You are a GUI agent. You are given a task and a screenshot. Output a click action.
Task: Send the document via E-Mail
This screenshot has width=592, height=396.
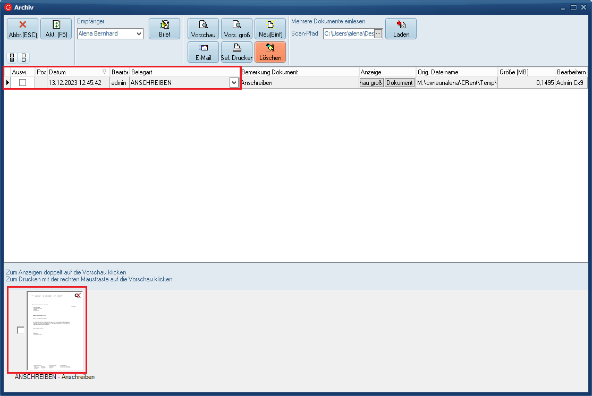[203, 52]
